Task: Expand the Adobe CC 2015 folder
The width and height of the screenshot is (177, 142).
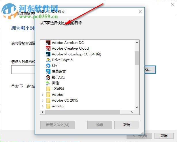Action: 43,100
